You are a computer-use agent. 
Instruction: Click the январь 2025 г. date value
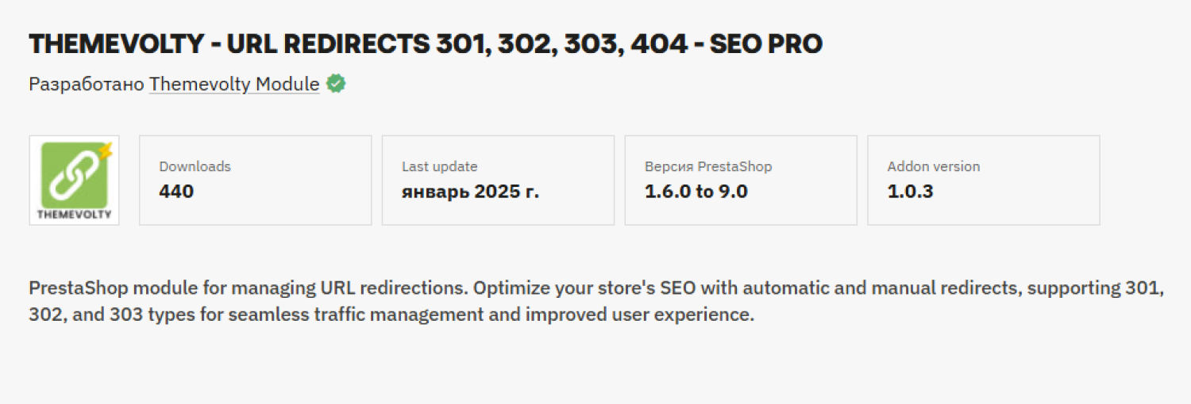pos(470,191)
